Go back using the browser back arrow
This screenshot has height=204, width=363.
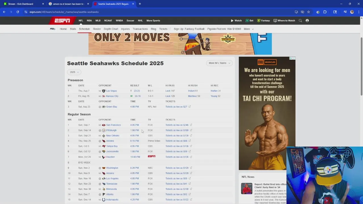[x=4, y=12]
